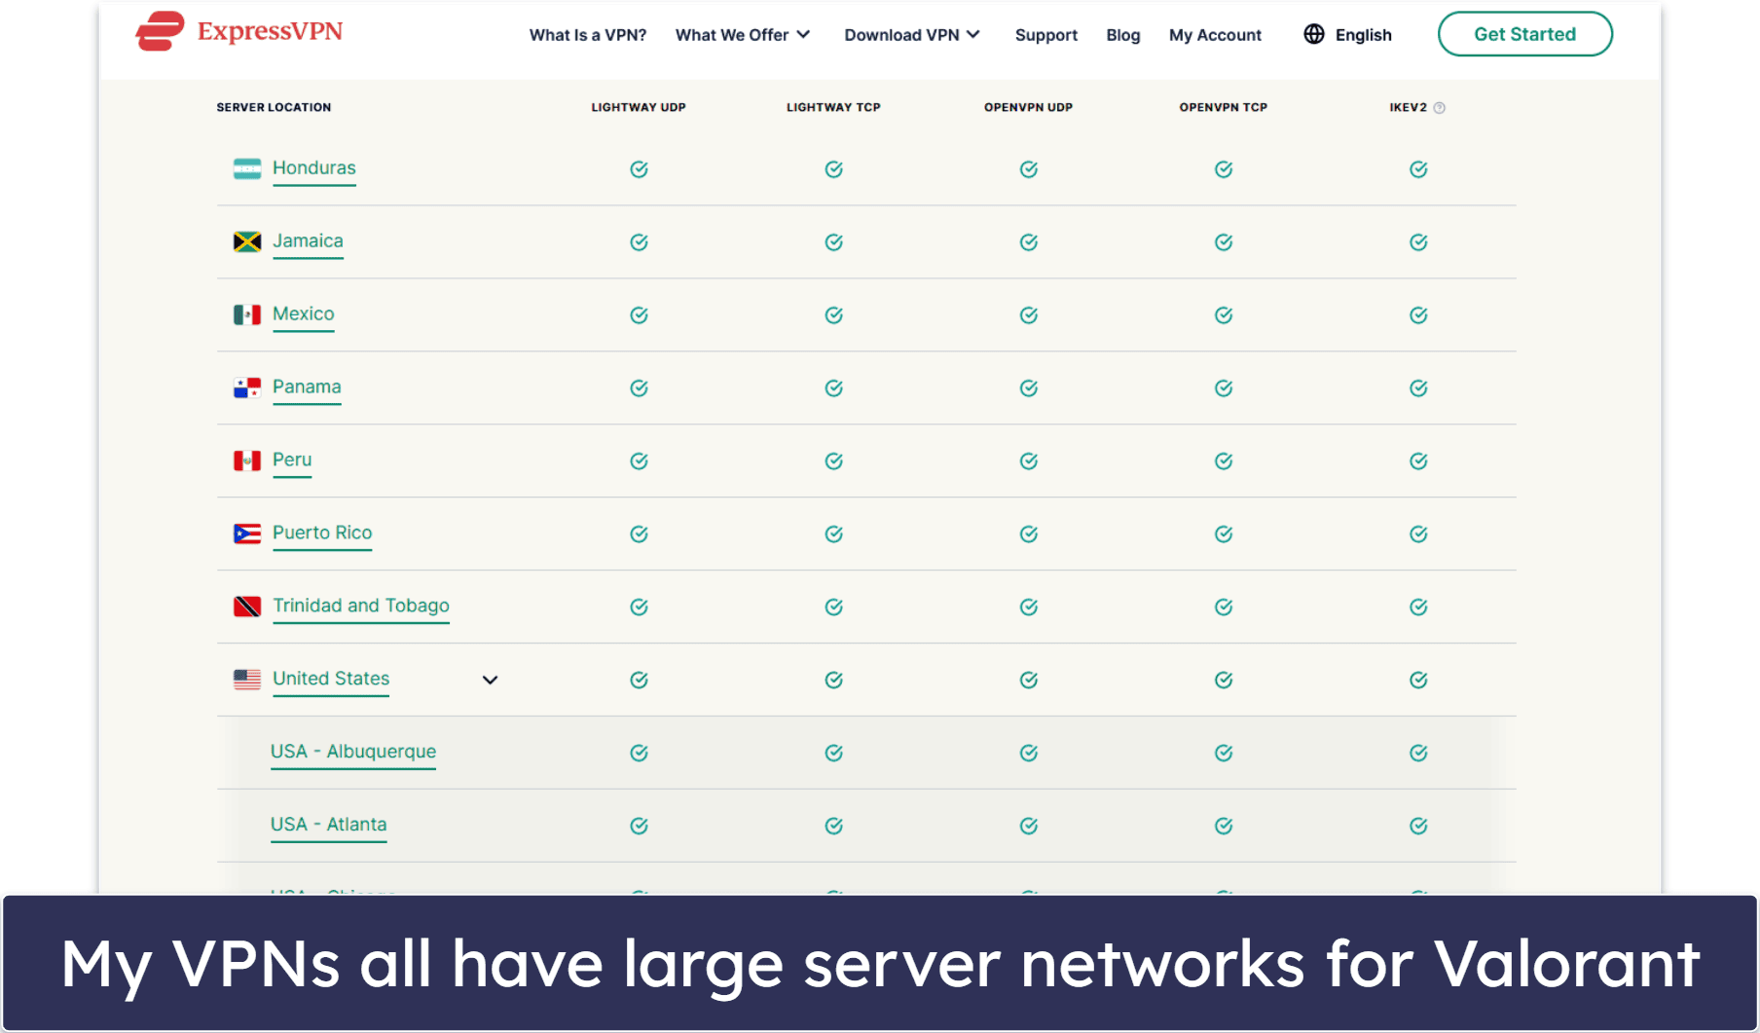Click USA - Atlanta Lightway UDP checkmark
Image resolution: width=1760 pixels, height=1033 pixels.
(639, 827)
